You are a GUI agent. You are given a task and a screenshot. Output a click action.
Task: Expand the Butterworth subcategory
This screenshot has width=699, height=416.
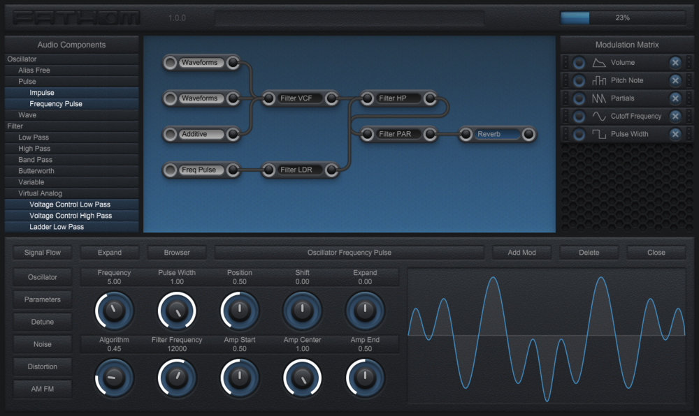[x=71, y=171]
